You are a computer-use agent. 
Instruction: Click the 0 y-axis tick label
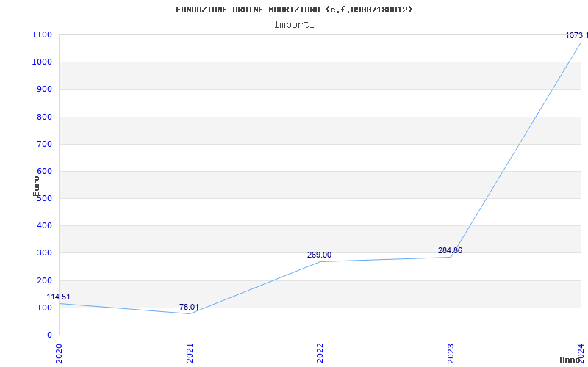click(49, 335)
